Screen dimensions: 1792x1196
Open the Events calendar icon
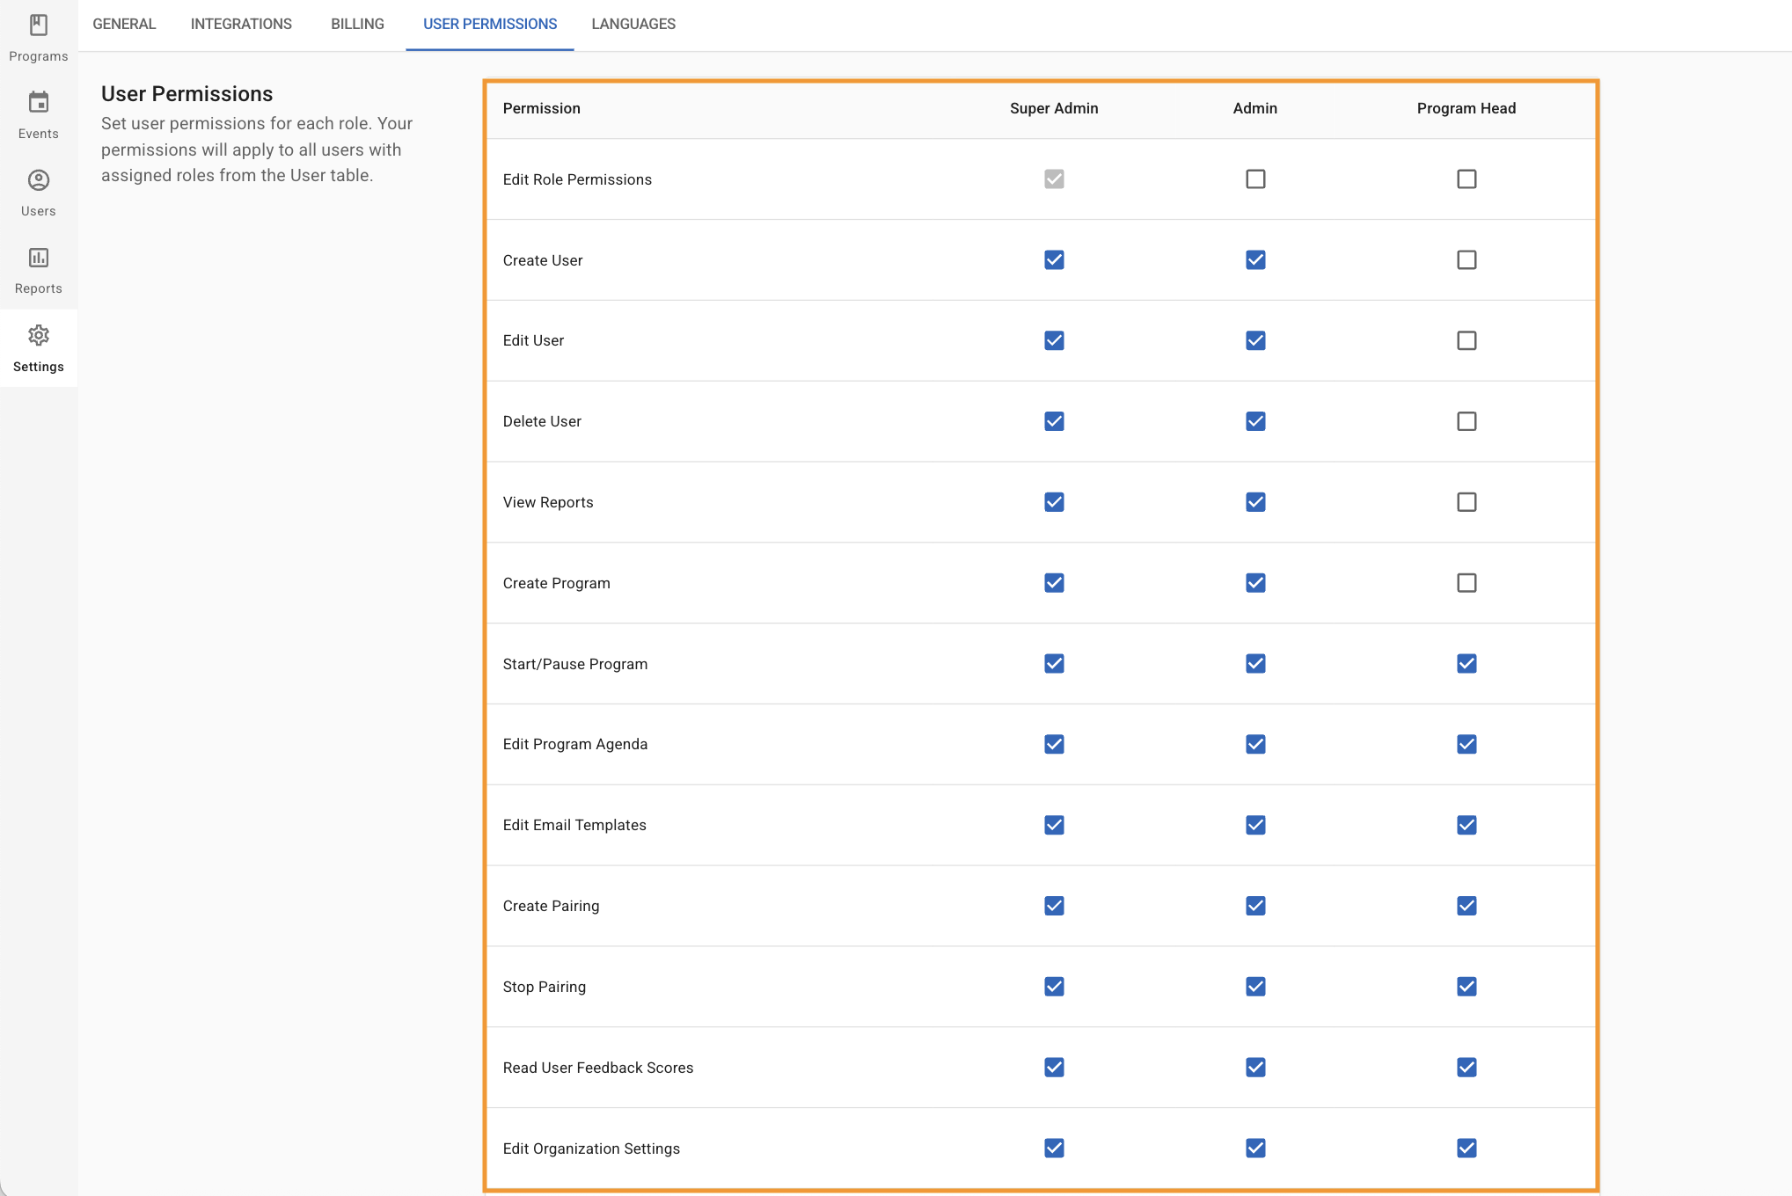[x=39, y=103]
